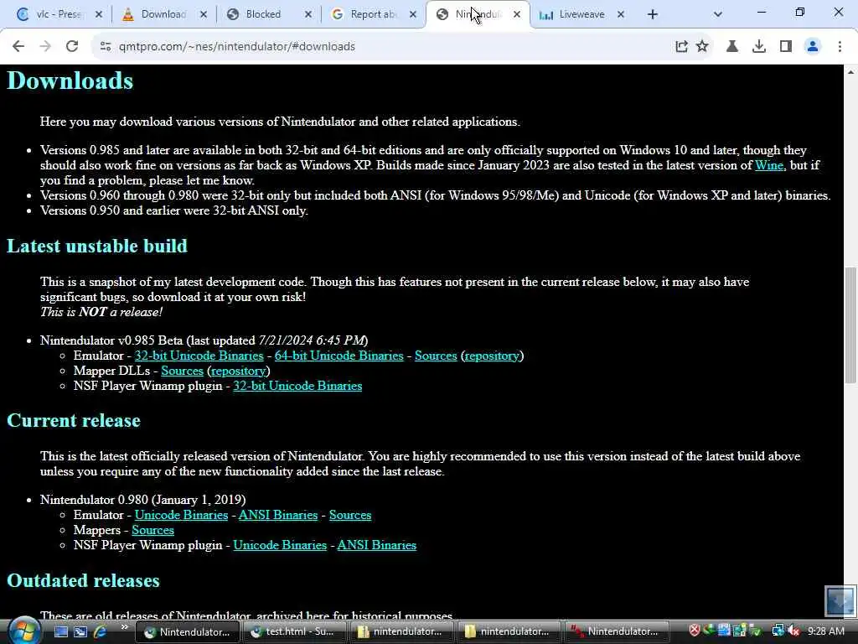The image size is (858, 644).
Task: Click Show Desktop quick launch icon
Action: click(x=60, y=631)
